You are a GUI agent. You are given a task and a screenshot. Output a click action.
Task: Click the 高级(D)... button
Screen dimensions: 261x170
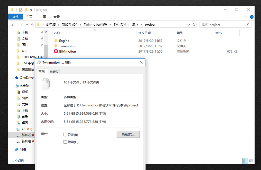click(x=128, y=134)
